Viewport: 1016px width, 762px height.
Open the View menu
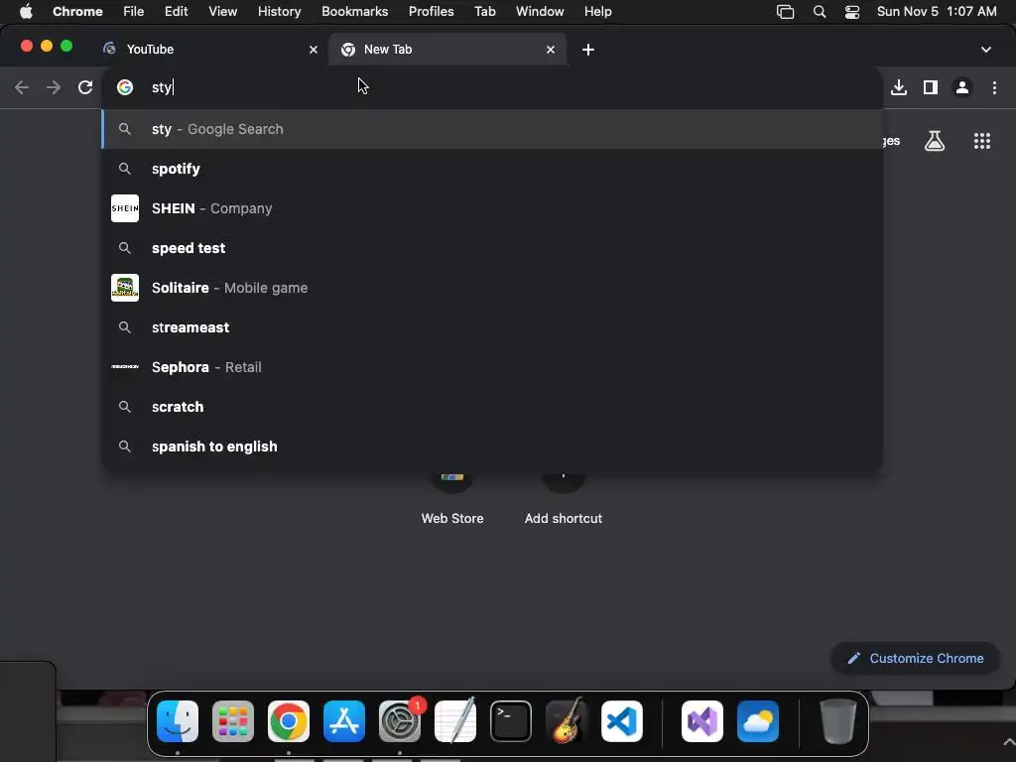[x=223, y=12]
